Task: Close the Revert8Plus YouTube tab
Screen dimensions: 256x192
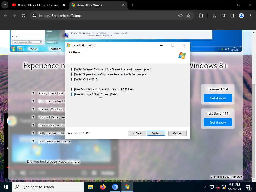Action: click(x=64, y=5)
